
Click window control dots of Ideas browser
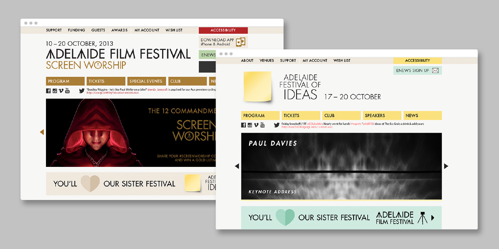pos(226,54)
